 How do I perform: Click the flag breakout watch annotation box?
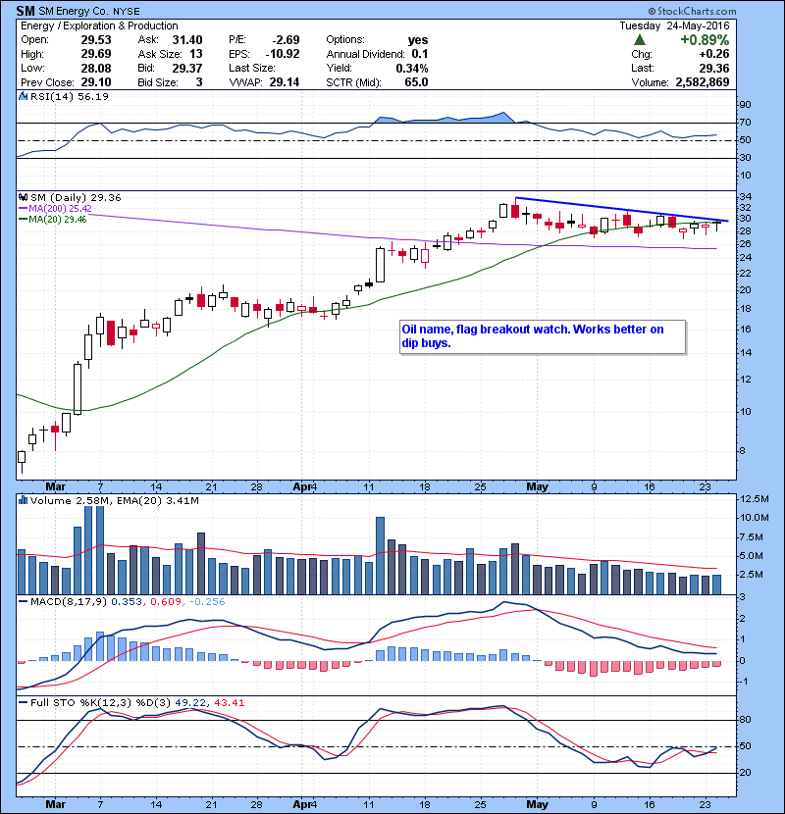543,336
